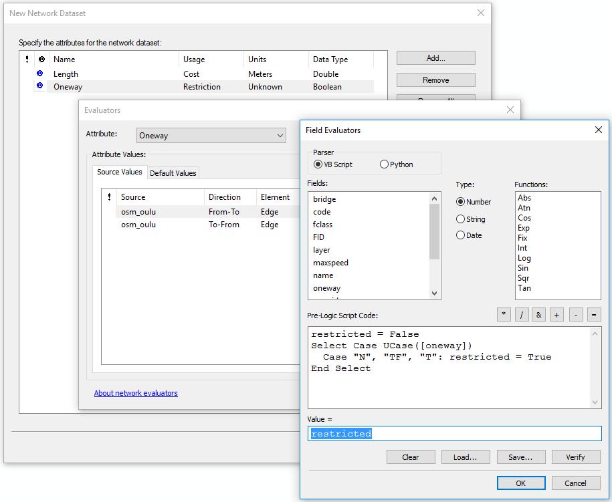
Task: Click the Remove button in New Network Dataset
Action: [x=436, y=80]
